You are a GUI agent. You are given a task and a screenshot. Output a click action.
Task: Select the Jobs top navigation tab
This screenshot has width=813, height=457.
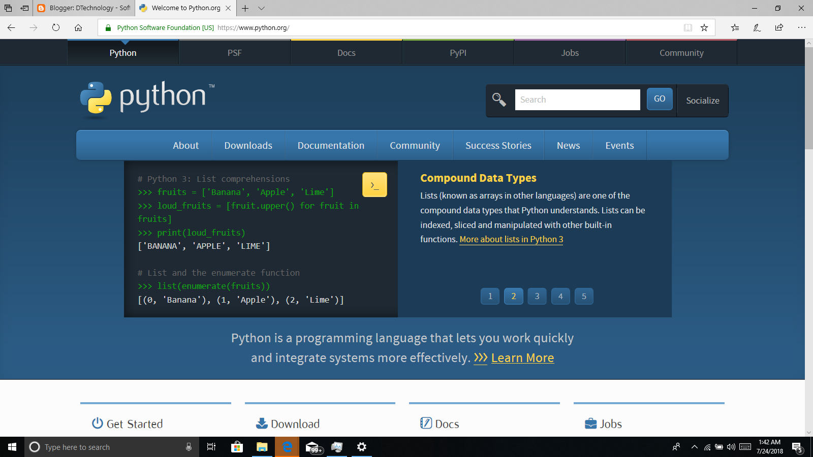pyautogui.click(x=570, y=53)
